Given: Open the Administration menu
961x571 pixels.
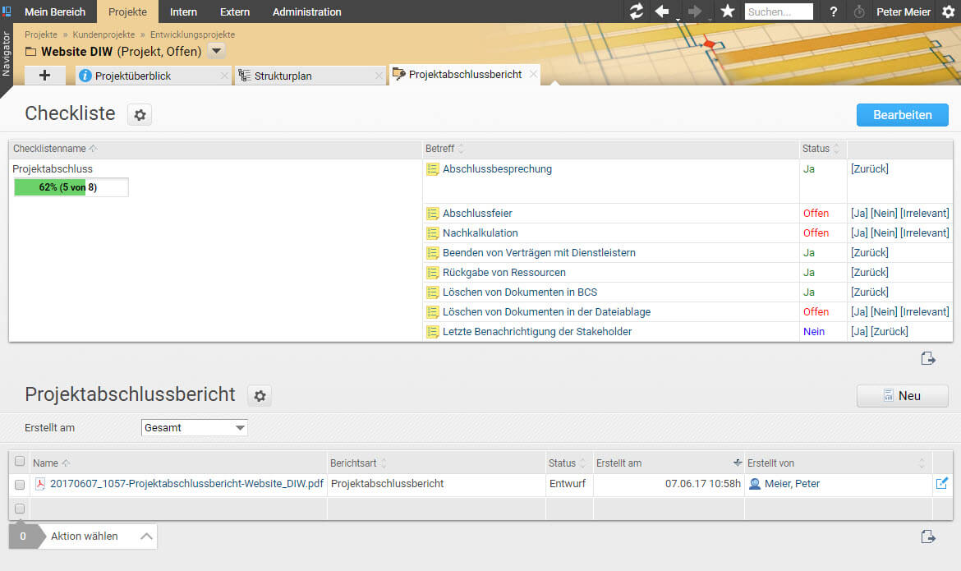Looking at the screenshot, I should [x=306, y=12].
